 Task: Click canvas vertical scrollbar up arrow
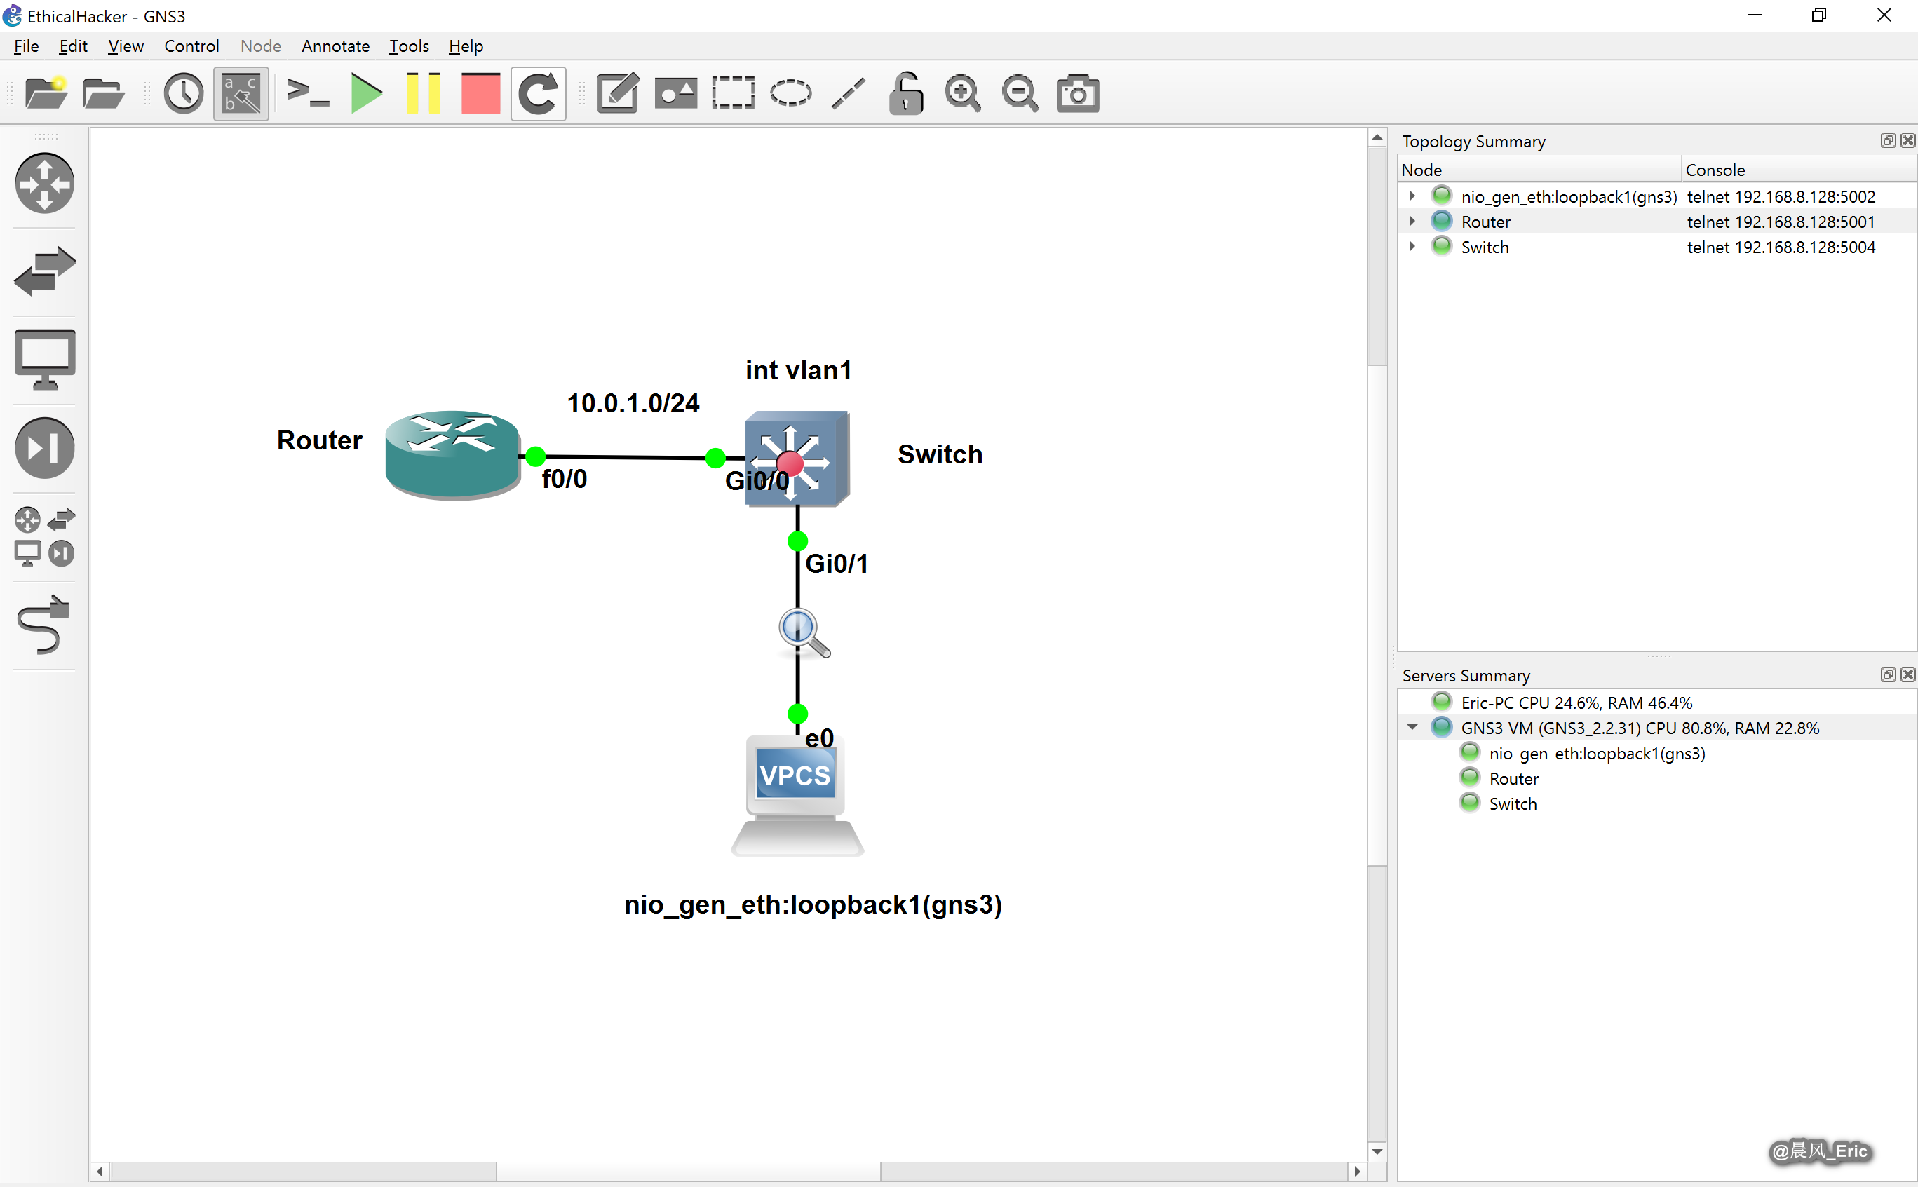(x=1377, y=137)
